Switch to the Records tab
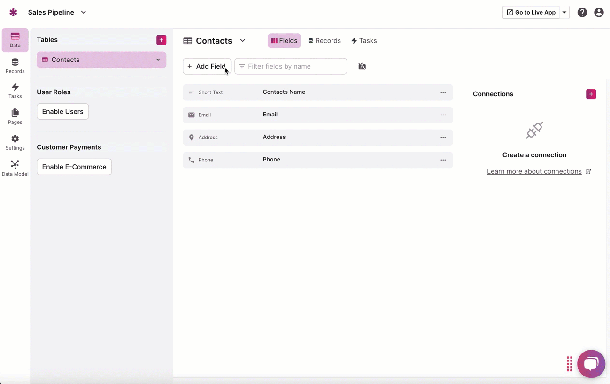 (324, 41)
